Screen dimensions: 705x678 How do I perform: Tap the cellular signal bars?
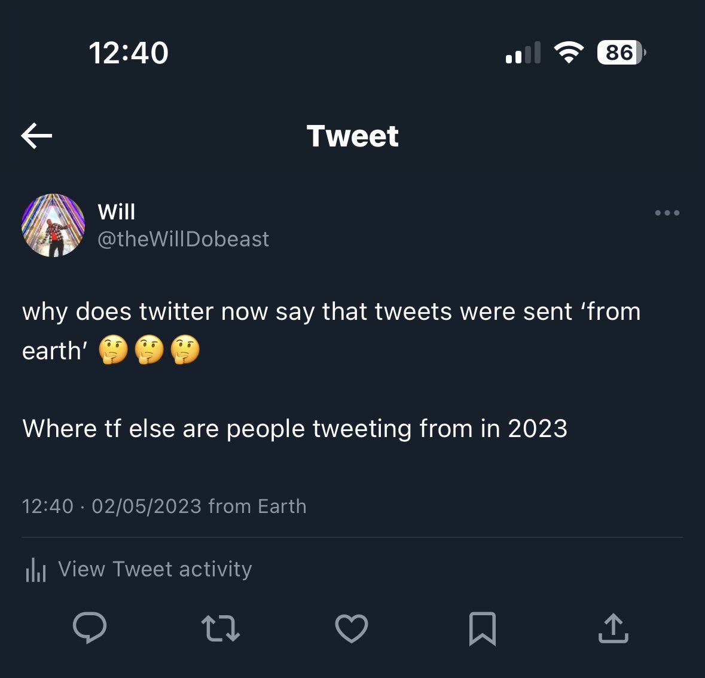click(523, 53)
